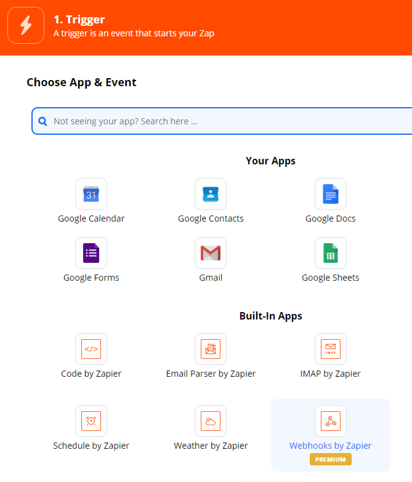Click the Weather by Zapier label
This screenshot has height=482, width=412.
click(x=211, y=446)
